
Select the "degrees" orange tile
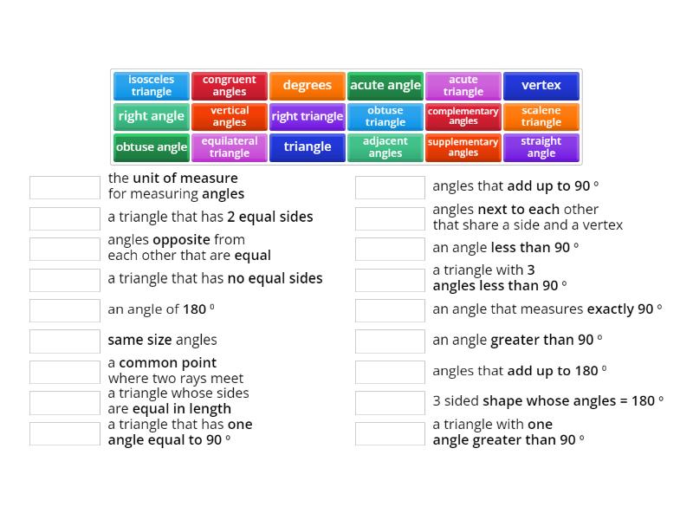coord(307,85)
